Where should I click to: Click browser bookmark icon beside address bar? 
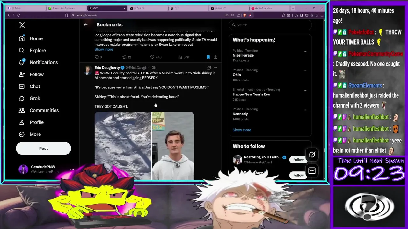(66, 15)
